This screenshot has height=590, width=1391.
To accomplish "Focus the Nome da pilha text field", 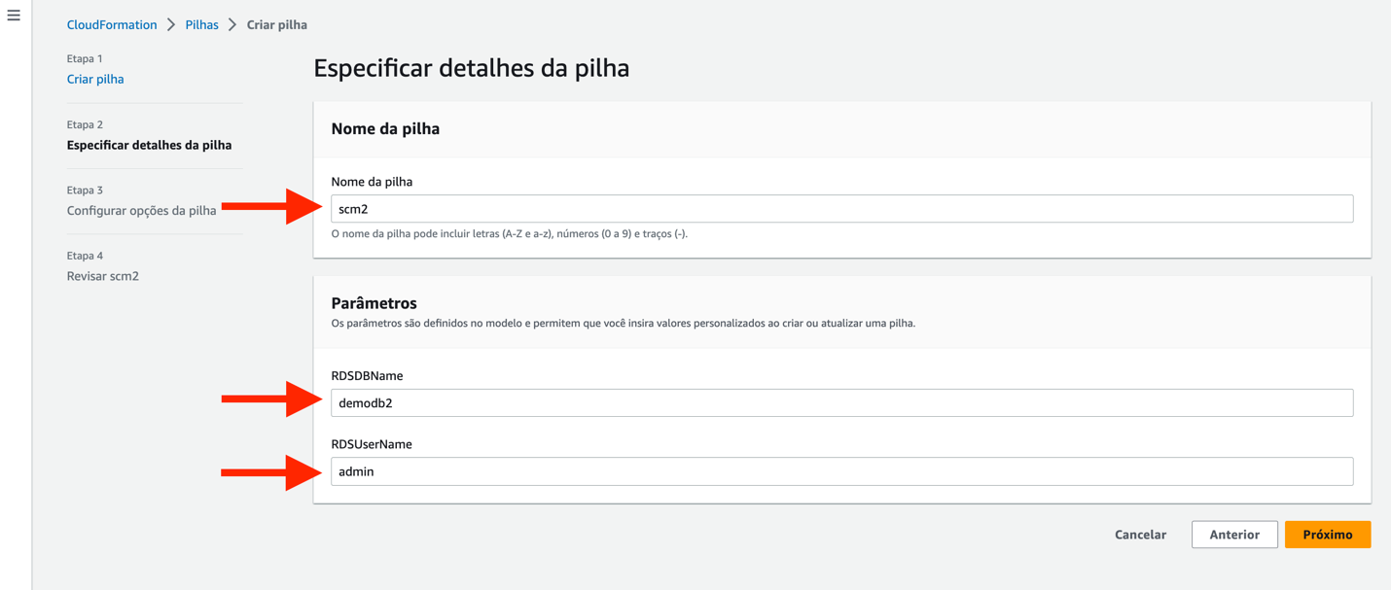I will [841, 209].
